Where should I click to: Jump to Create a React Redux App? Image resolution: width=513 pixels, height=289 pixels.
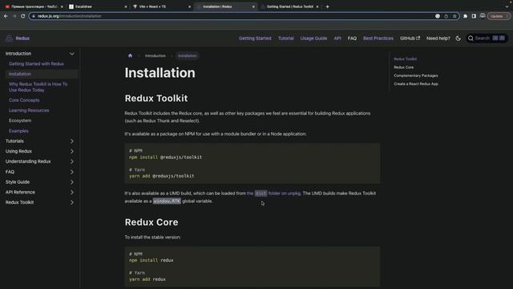[416, 83]
